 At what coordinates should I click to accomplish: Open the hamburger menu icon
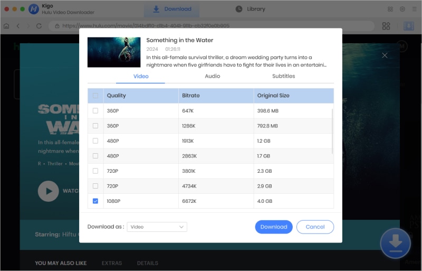click(415, 9)
